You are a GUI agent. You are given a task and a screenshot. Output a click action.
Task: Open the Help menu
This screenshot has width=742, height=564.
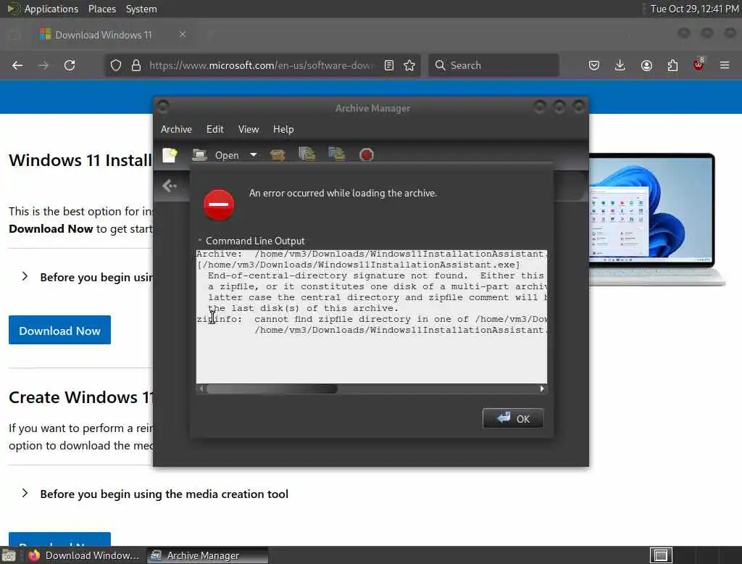[283, 129]
